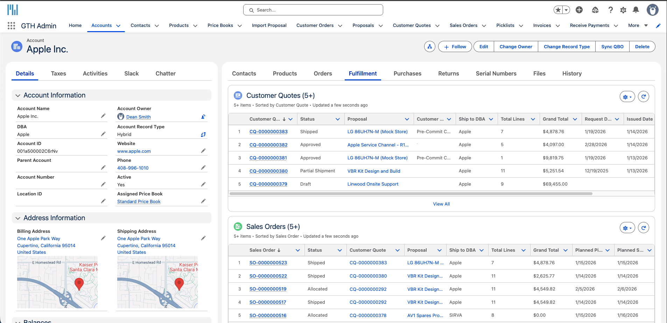Open the App Launcher grid icon

click(x=11, y=26)
